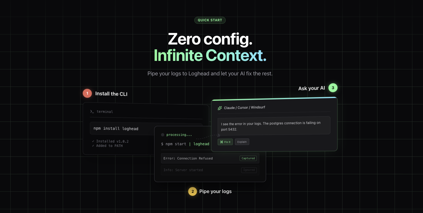
Task: Open the terminal tab labeled terminal
Action: coord(105,111)
